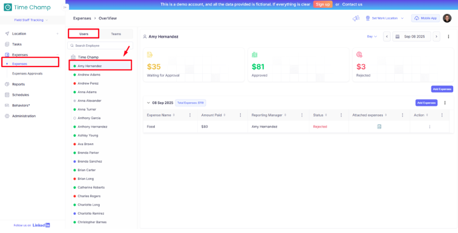The image size is (458, 233).
Task: Open the user profile avatar
Action: pos(447,18)
